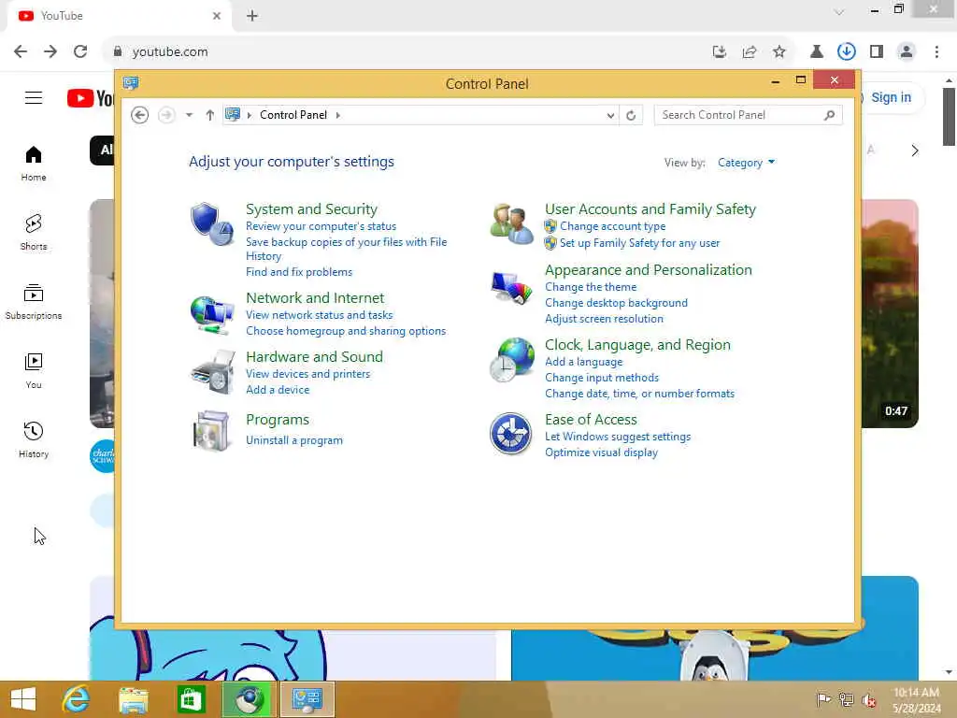This screenshot has height=718, width=957.
Task: Open System and Security category
Action: tap(311, 208)
